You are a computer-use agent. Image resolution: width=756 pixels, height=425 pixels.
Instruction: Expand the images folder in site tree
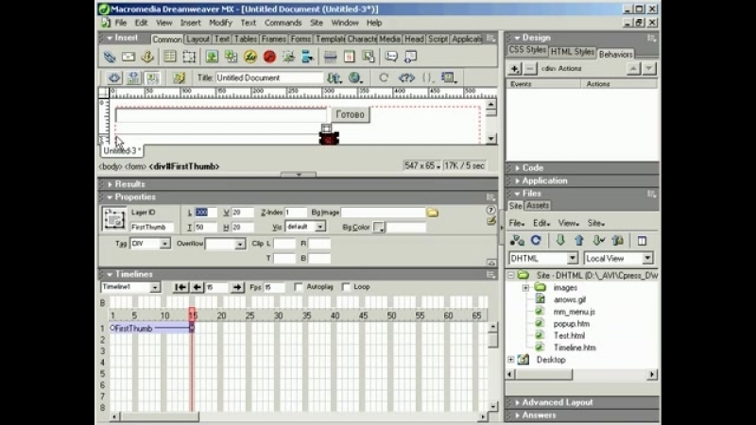point(525,288)
